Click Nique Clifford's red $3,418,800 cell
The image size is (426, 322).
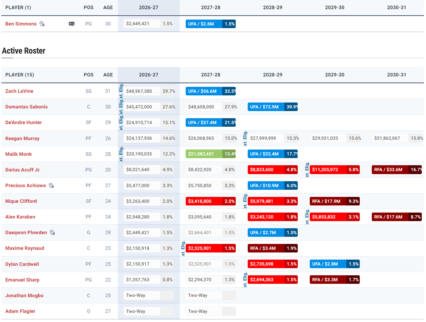[x=211, y=201]
